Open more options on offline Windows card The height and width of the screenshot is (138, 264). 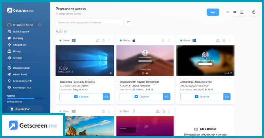point(109,111)
